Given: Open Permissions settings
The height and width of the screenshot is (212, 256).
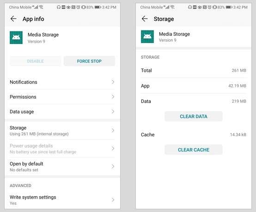Looking at the screenshot, I should 62,97.
